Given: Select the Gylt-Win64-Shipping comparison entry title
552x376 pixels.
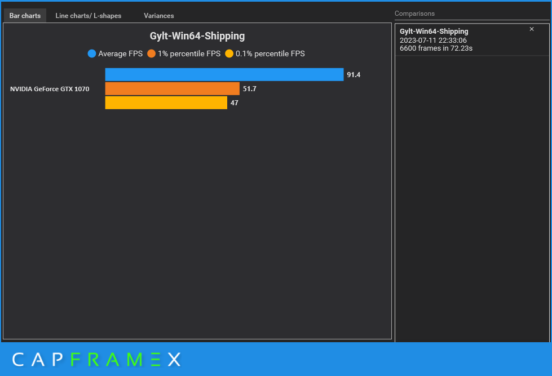Looking at the screenshot, I should [434, 32].
